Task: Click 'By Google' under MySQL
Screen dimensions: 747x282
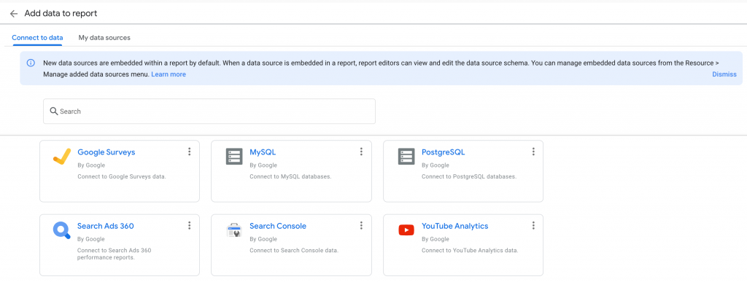Action: (x=263, y=165)
